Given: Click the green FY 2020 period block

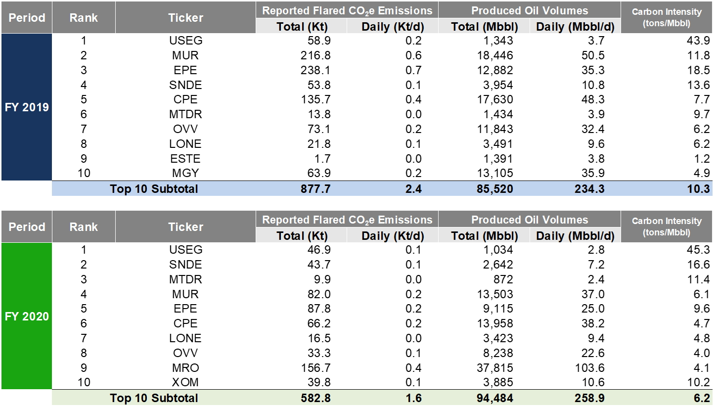Looking at the screenshot, I should click(26, 316).
